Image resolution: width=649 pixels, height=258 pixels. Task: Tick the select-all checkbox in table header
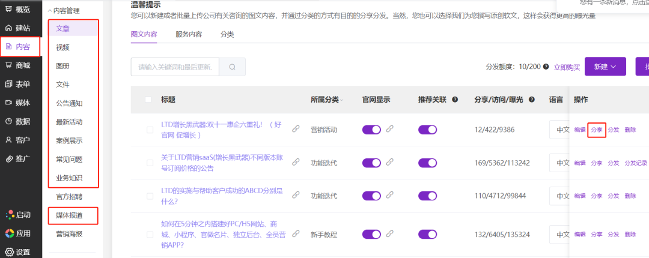148,99
